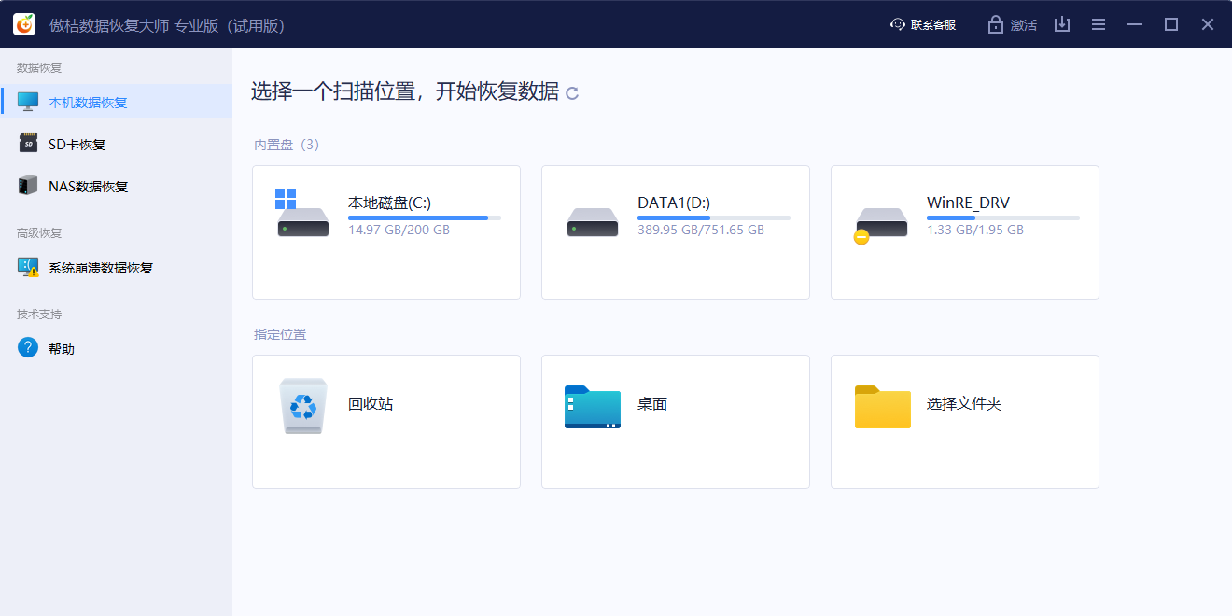Click the 内置盘（3）section heading
Screen dimensions: 1232x616
pos(287,145)
